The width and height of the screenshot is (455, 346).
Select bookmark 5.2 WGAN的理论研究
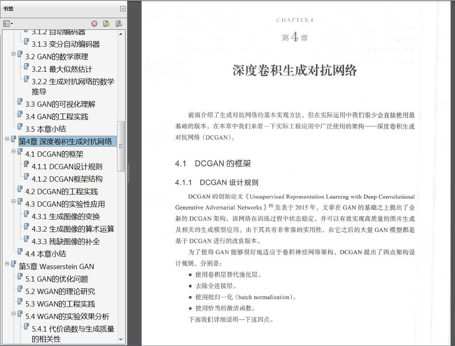(60, 291)
